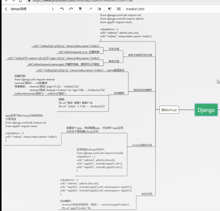Select the 命名空间 branch node
This screenshot has height=211, width=220.
pyautogui.click(x=147, y=194)
